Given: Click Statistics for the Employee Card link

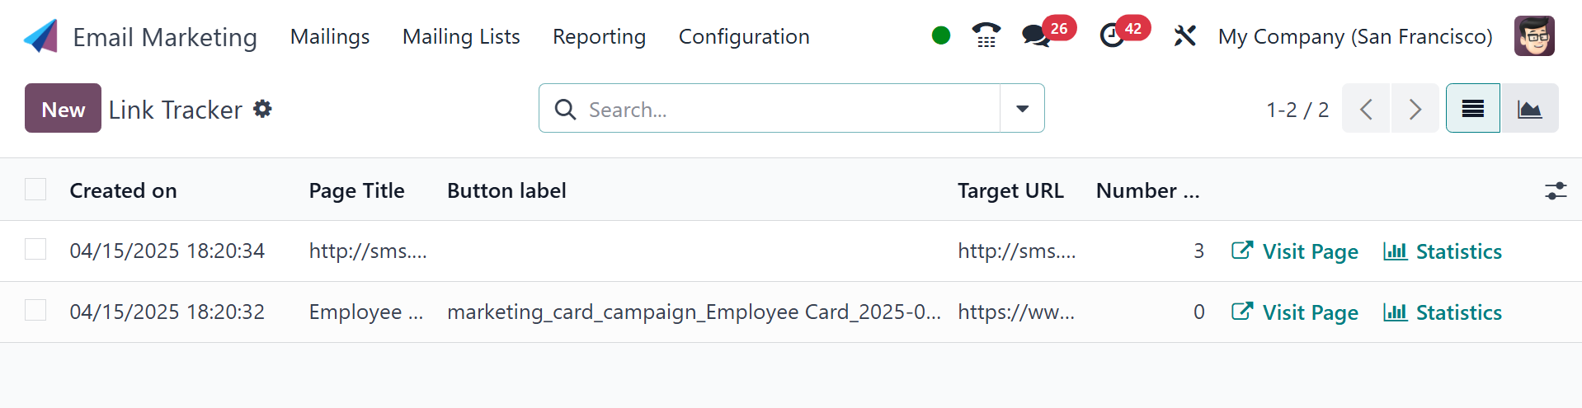Looking at the screenshot, I should (1442, 312).
